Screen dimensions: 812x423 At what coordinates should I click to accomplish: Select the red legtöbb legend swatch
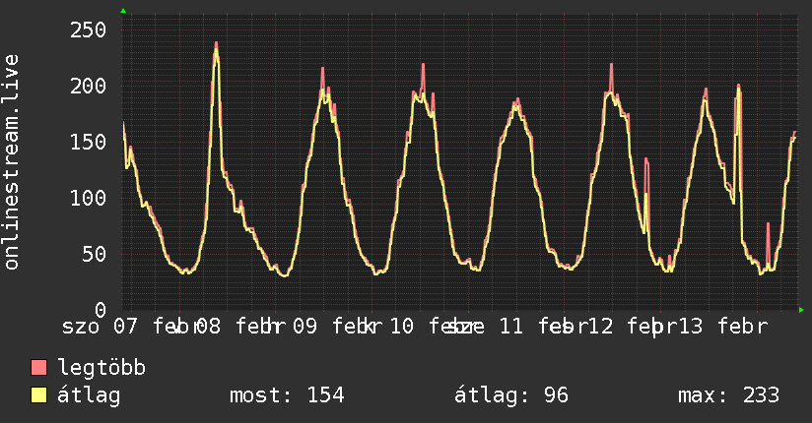tap(39, 368)
